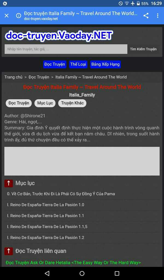Focus the story name search field
The height and width of the screenshot is (280, 164).
click(66, 49)
